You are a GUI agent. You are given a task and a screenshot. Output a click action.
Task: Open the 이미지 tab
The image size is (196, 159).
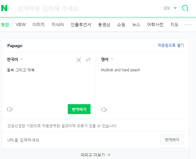(39, 24)
